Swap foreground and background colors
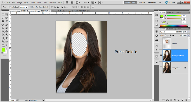The width and height of the screenshot is (191, 102). coord(7,48)
